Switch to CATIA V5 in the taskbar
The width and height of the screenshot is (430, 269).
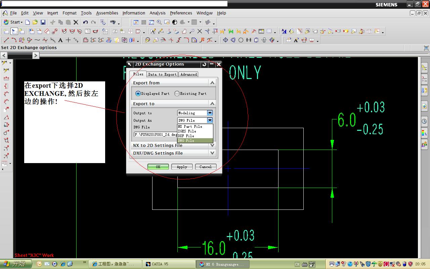pos(169,264)
